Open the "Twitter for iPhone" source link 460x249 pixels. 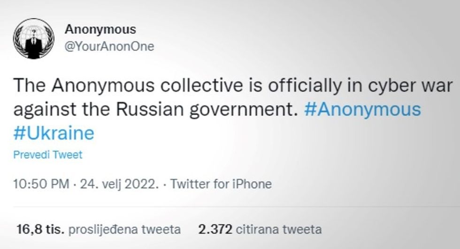click(x=221, y=183)
